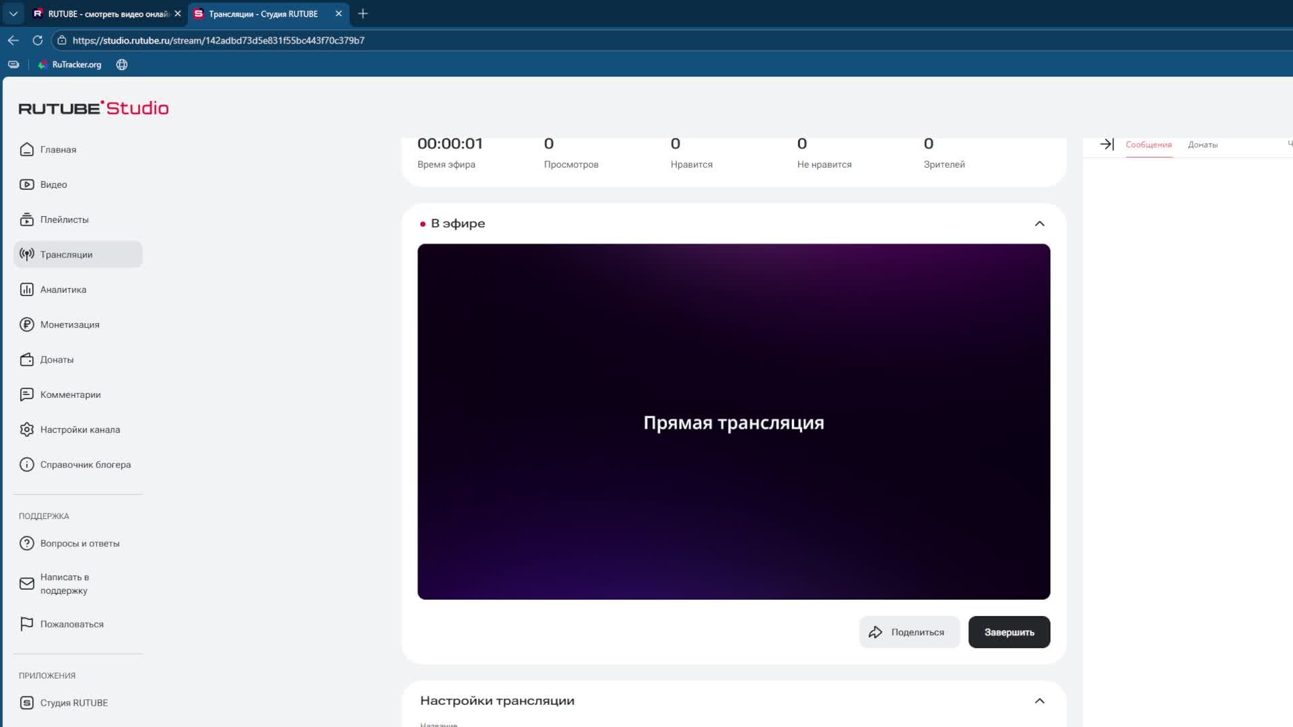1293x727 pixels.
Task: Open Настройки канала gear icon
Action: 27,429
